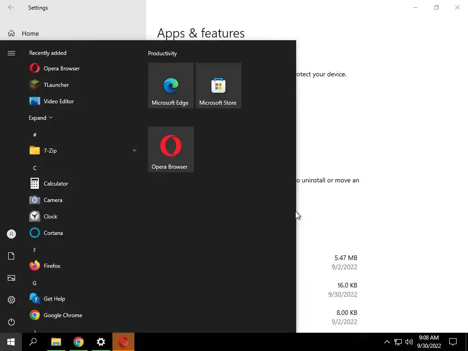The height and width of the screenshot is (351, 468).
Task: Open volume control in tray
Action: point(409,342)
